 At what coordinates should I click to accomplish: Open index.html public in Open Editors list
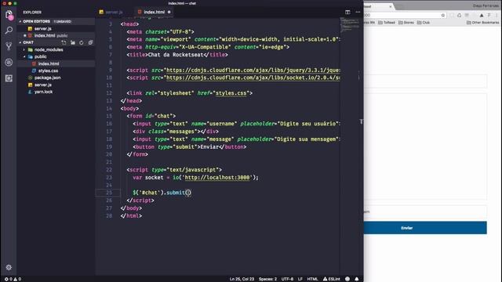coord(50,35)
